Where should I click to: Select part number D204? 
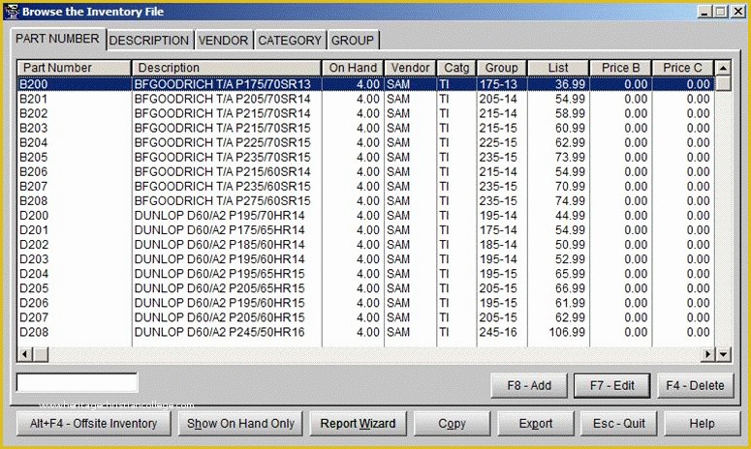[34, 274]
